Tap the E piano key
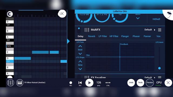The width and height of the screenshot is (173, 97). point(10,52)
